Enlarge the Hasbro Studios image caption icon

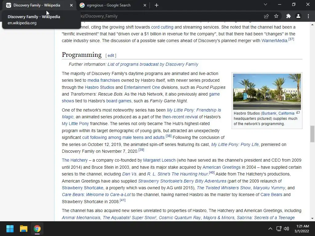(298, 113)
